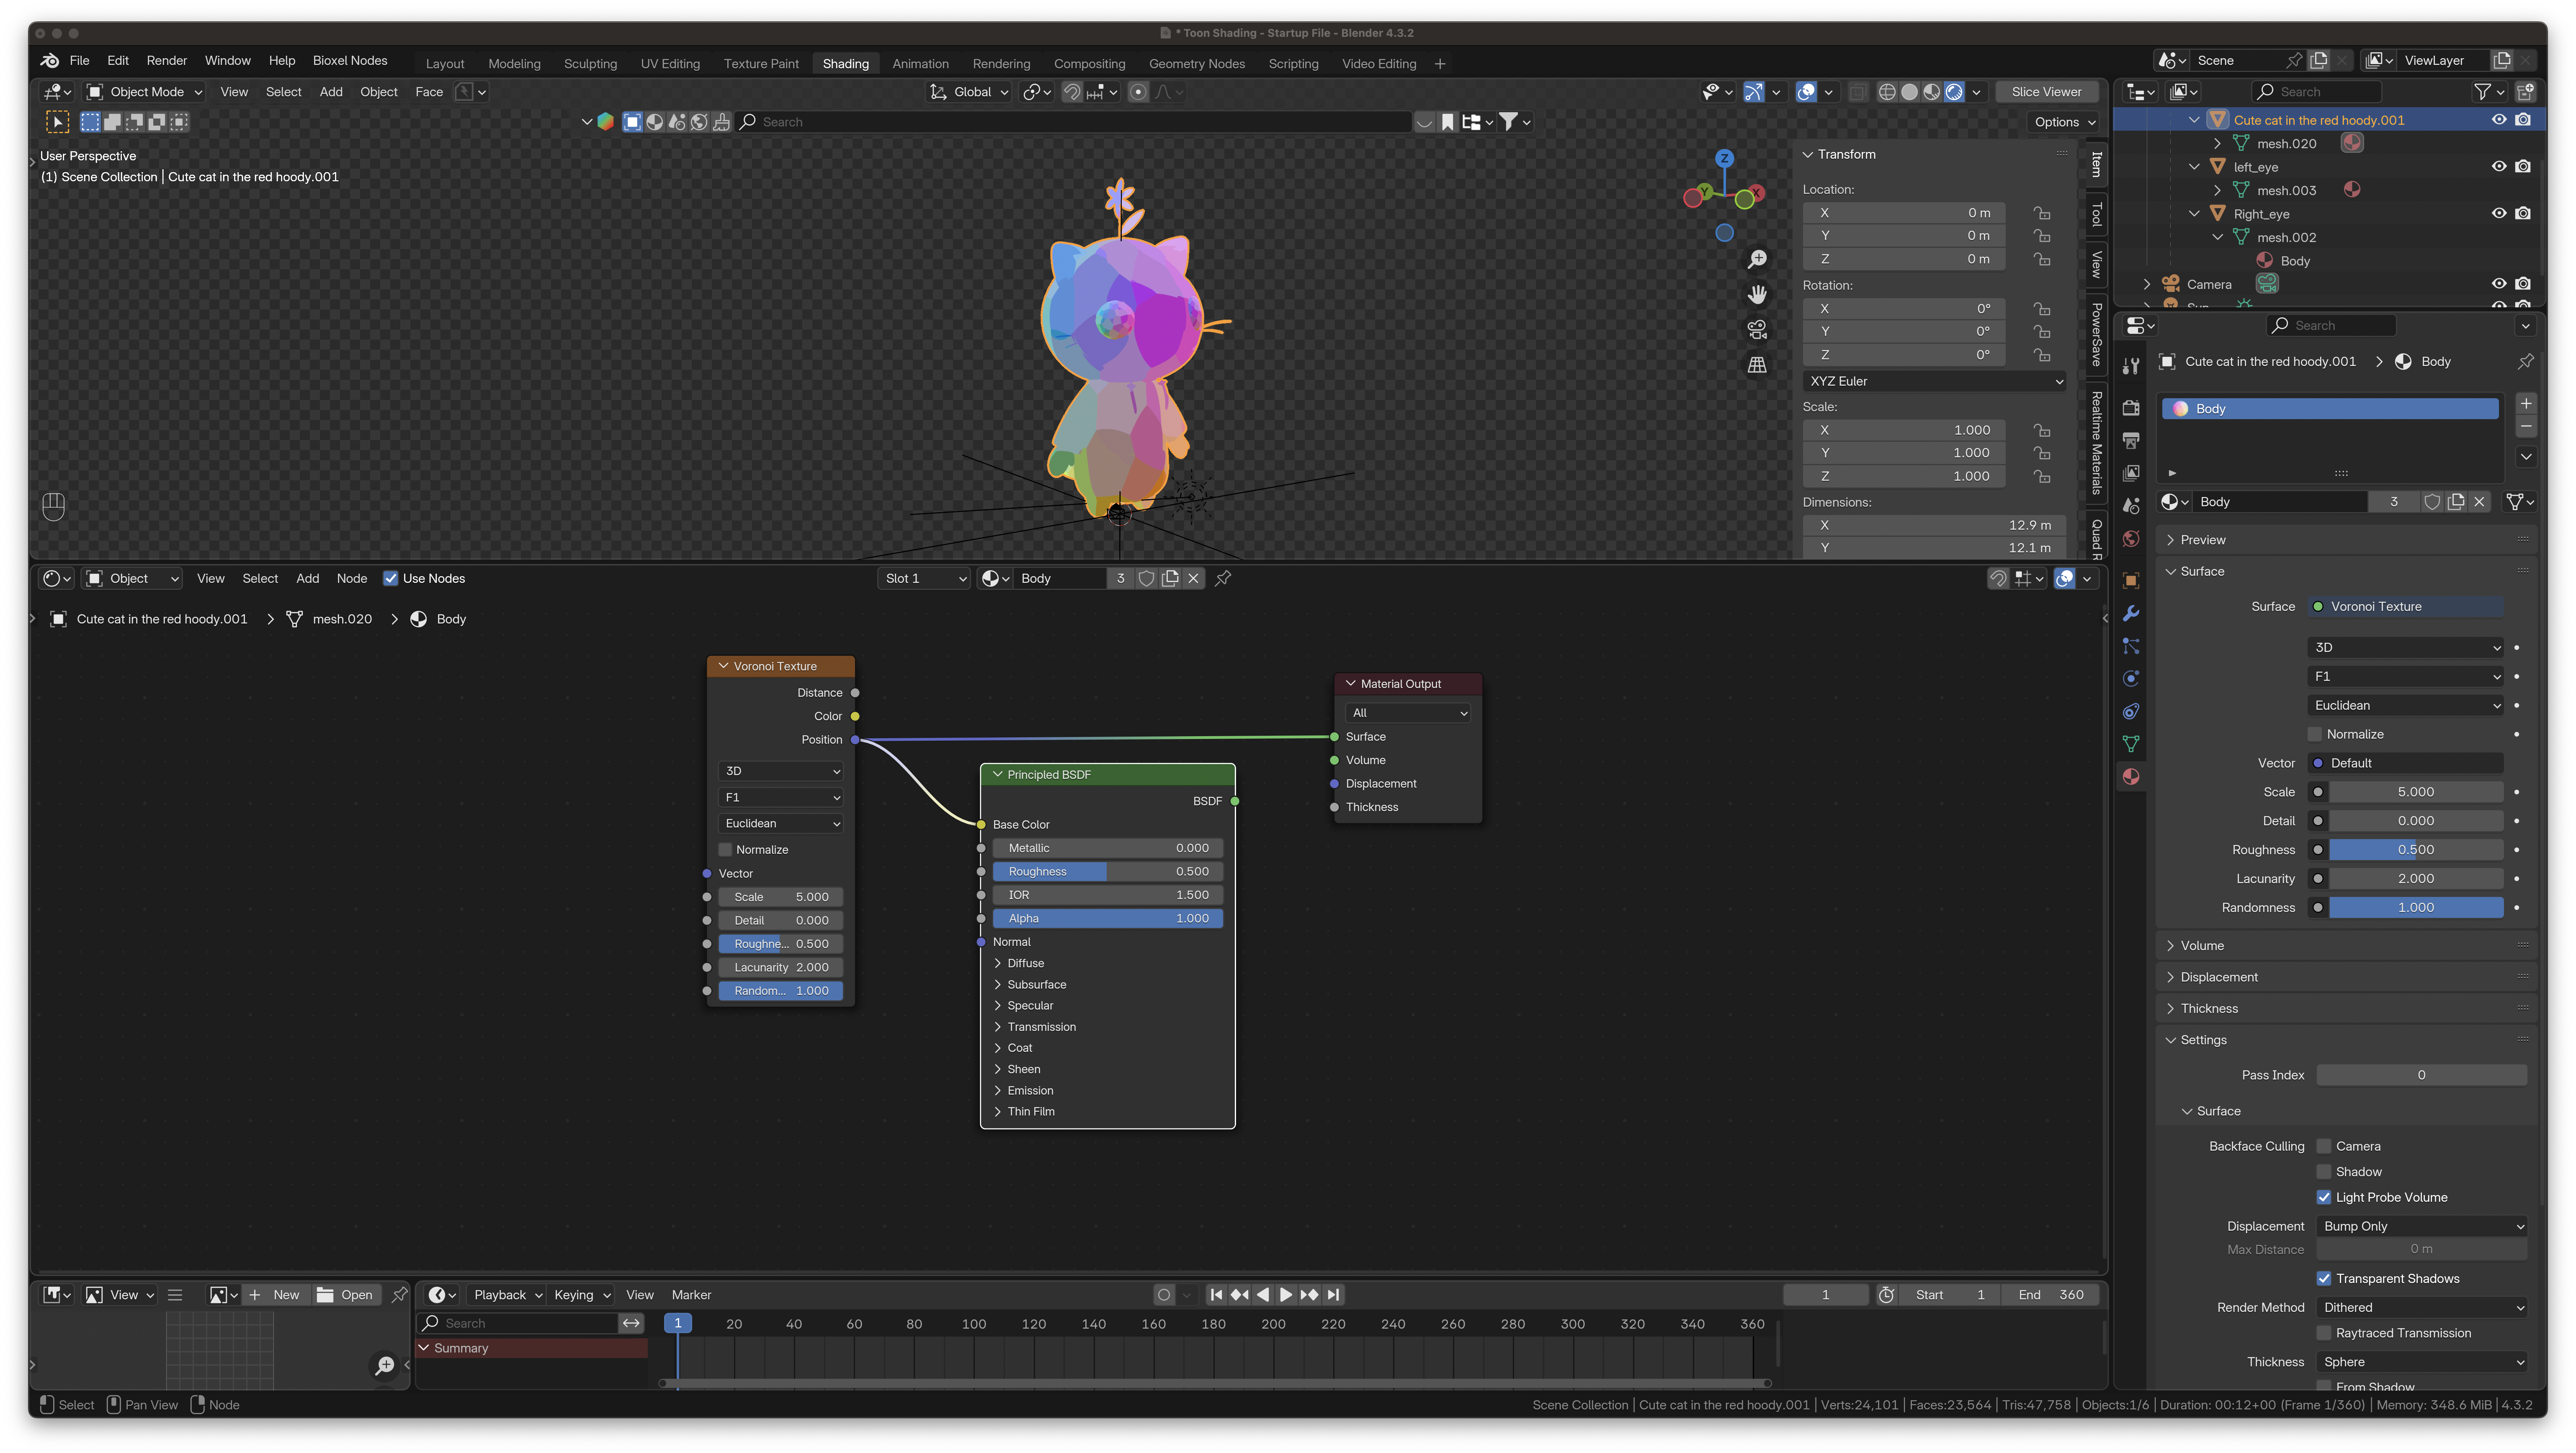This screenshot has height=1453, width=2576.
Task: Open the Bioxel Nodes menu
Action: (350, 61)
